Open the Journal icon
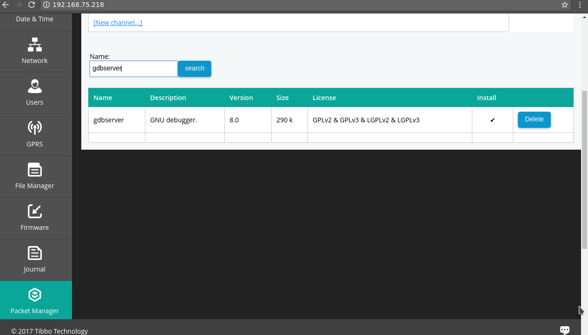This screenshot has width=588, height=335. point(35,253)
